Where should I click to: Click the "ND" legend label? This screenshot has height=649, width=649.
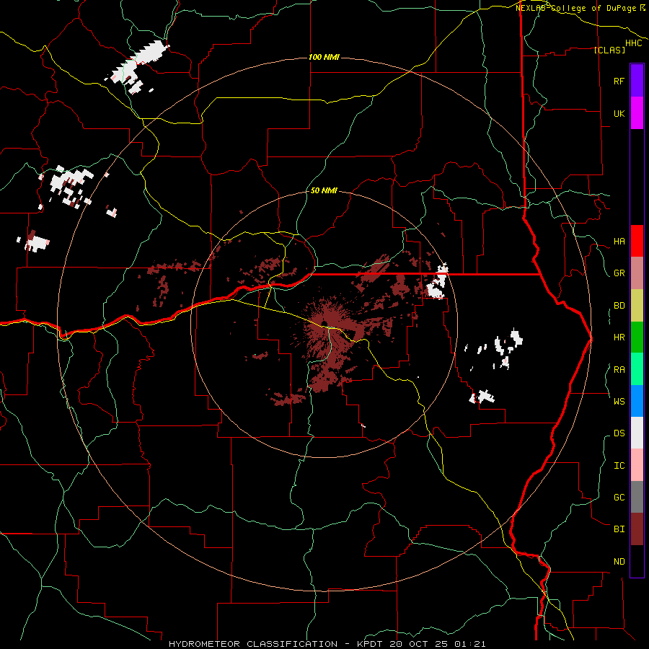[x=619, y=562]
